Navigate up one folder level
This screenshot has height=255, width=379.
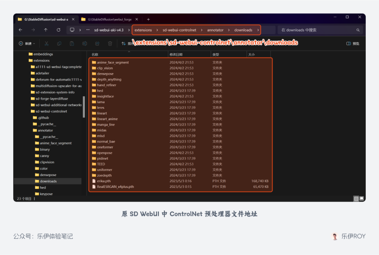tap(46, 30)
